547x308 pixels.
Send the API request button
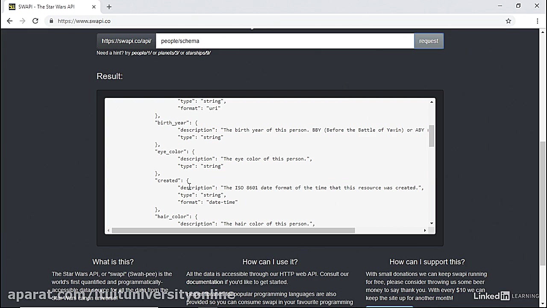click(x=429, y=41)
